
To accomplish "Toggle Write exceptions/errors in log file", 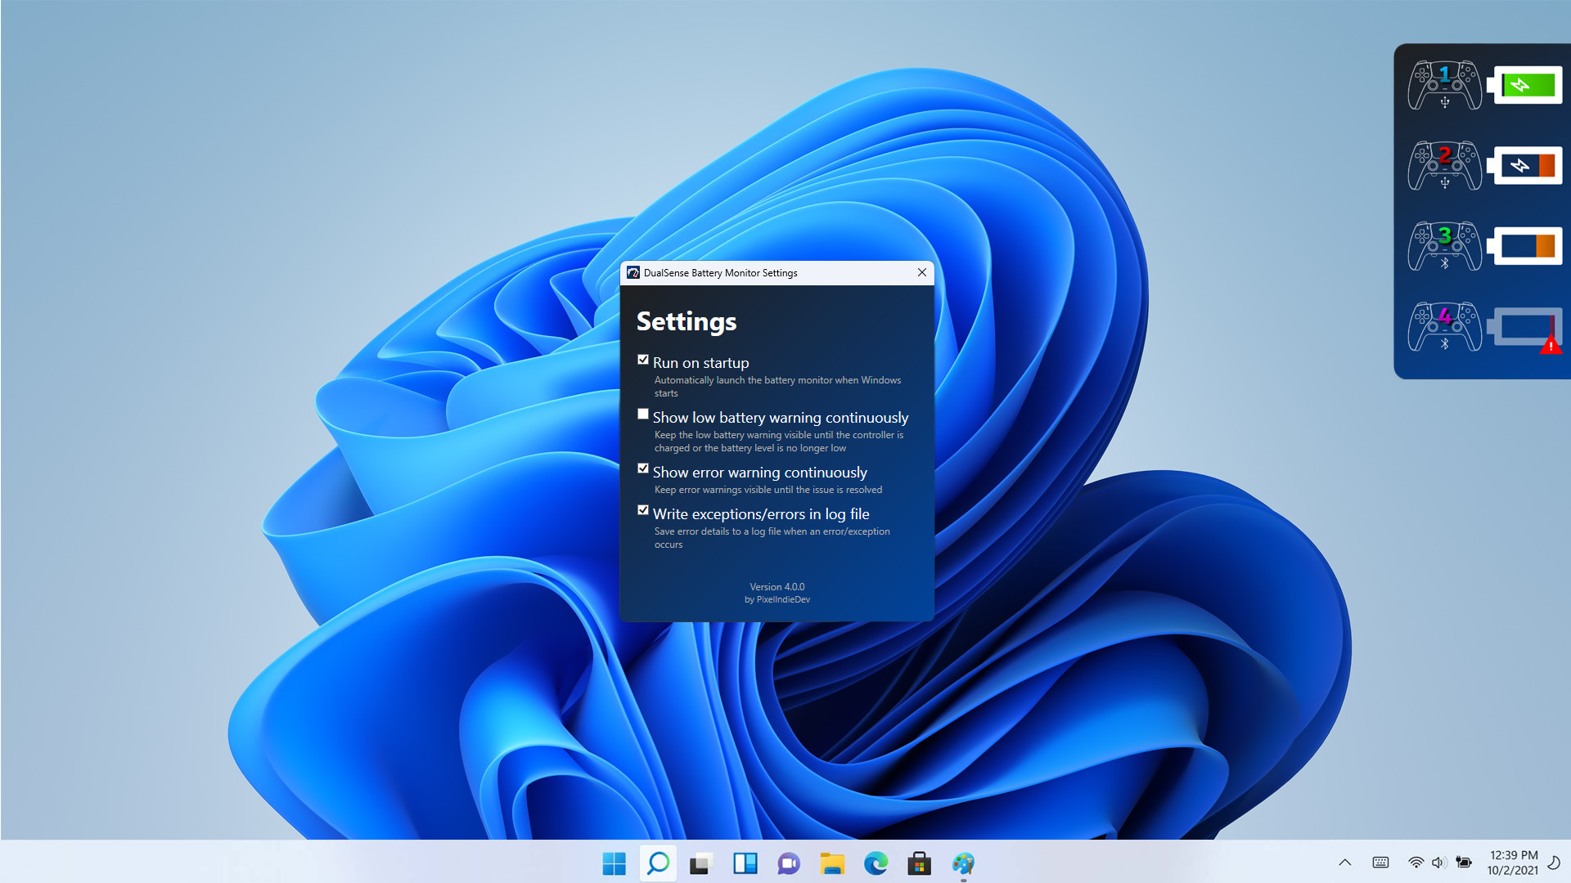I will [643, 511].
